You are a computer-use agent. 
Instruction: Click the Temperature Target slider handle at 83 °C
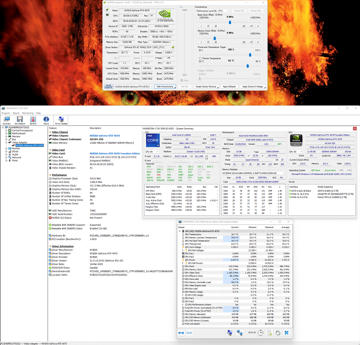click(247, 66)
